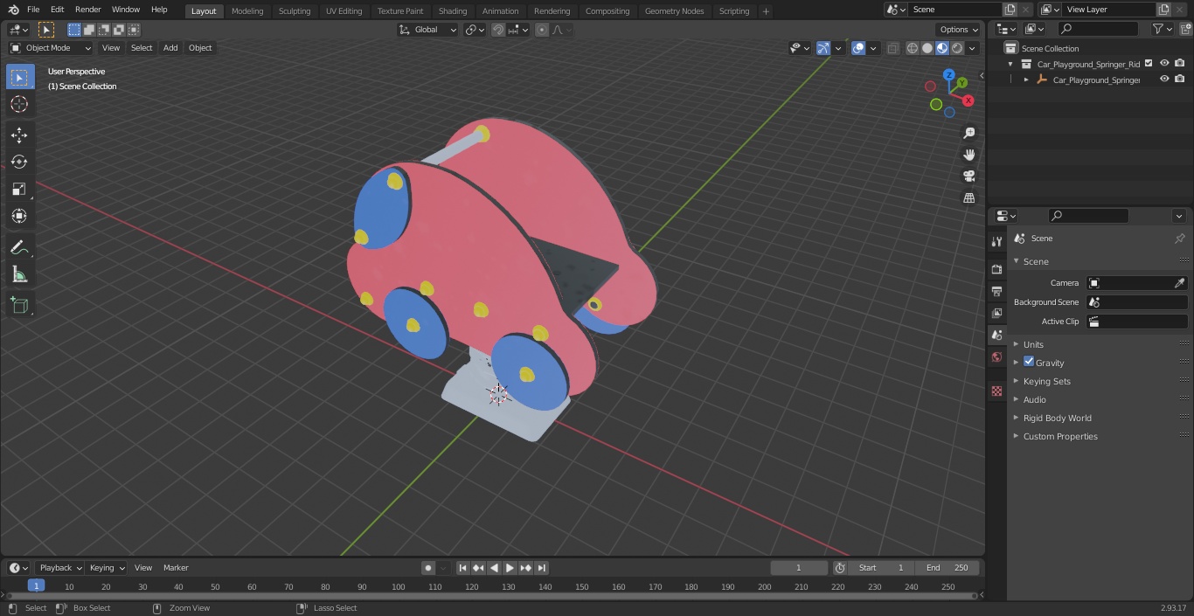Screen dimensions: 1194x616
Task: Toggle X-ray display in viewport header
Action: pos(892,48)
